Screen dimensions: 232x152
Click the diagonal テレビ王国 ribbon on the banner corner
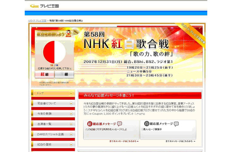(192, 34)
